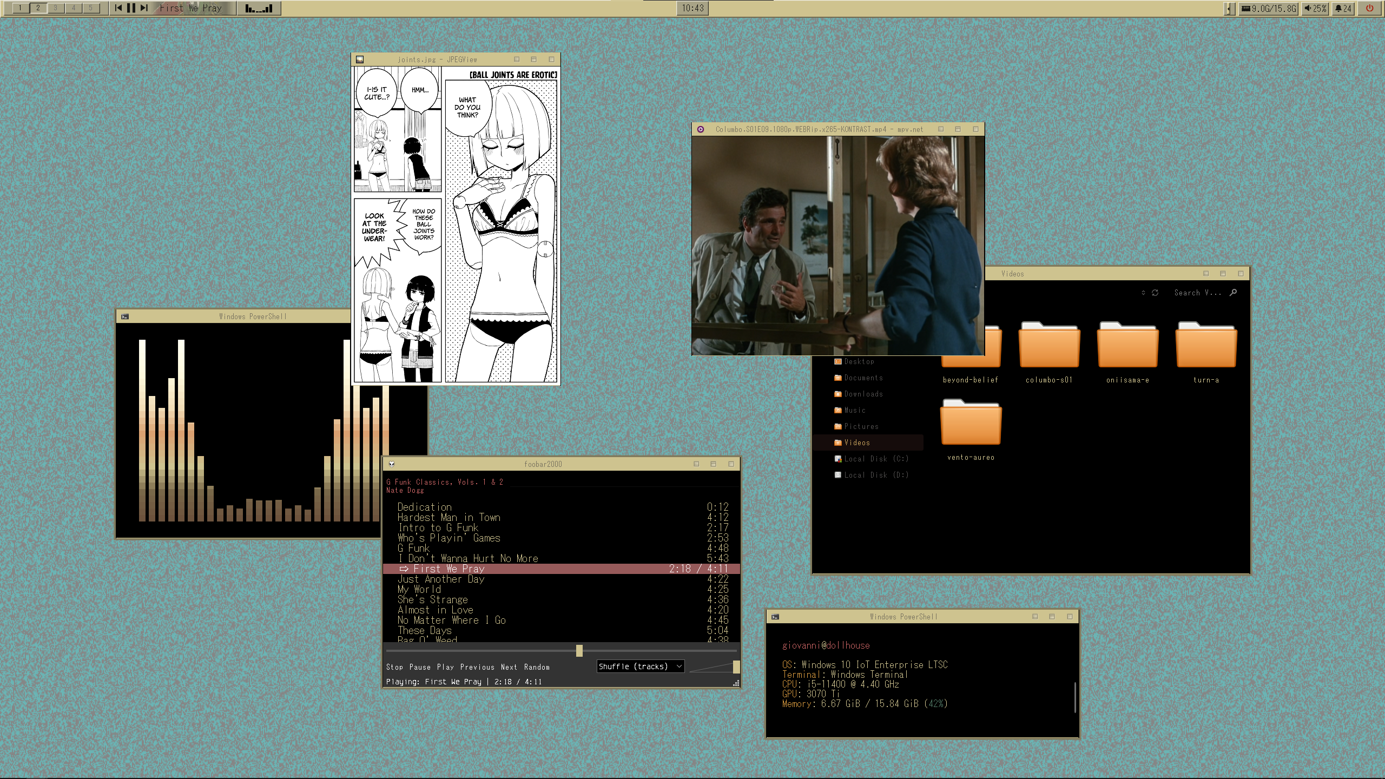Image resolution: width=1385 pixels, height=779 pixels.
Task: Select the track Almost in Love
Action: tap(562, 610)
